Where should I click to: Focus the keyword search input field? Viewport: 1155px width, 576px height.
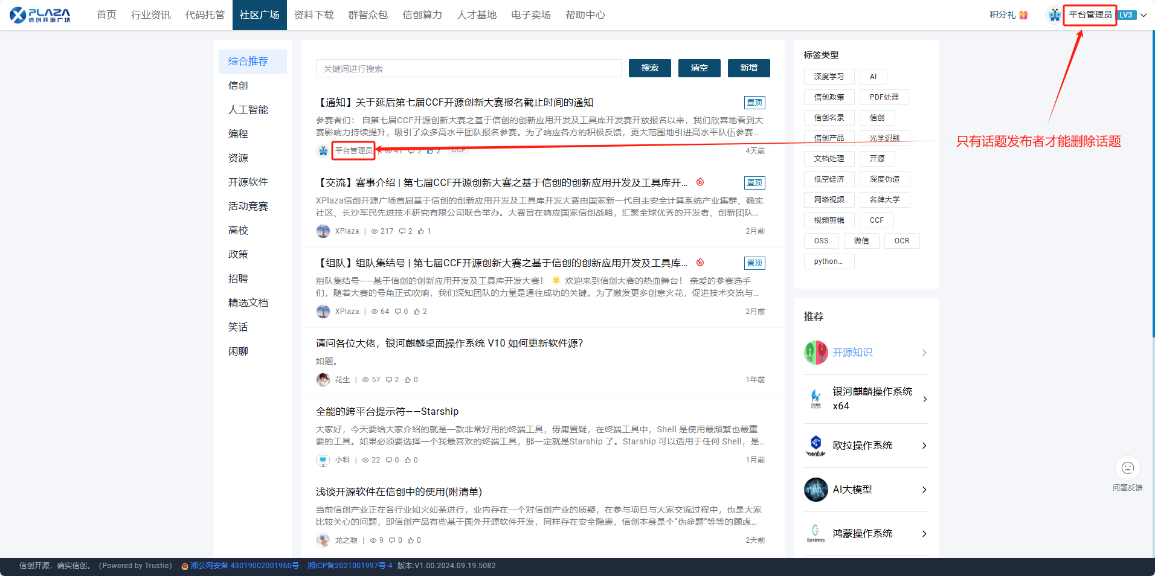[468, 69]
